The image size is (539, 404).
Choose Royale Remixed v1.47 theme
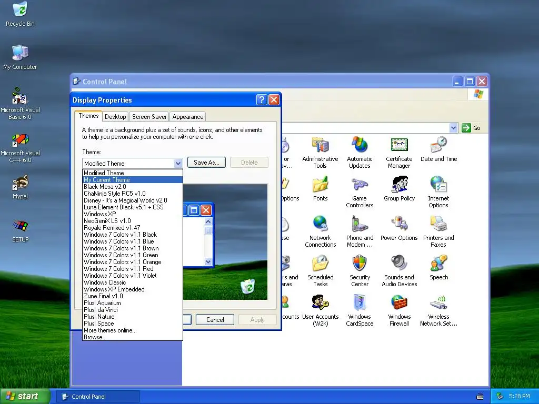[x=132, y=228]
